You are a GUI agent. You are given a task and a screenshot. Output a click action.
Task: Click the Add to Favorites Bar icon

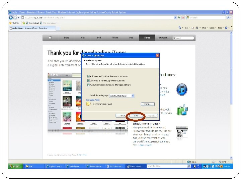click(23, 23)
